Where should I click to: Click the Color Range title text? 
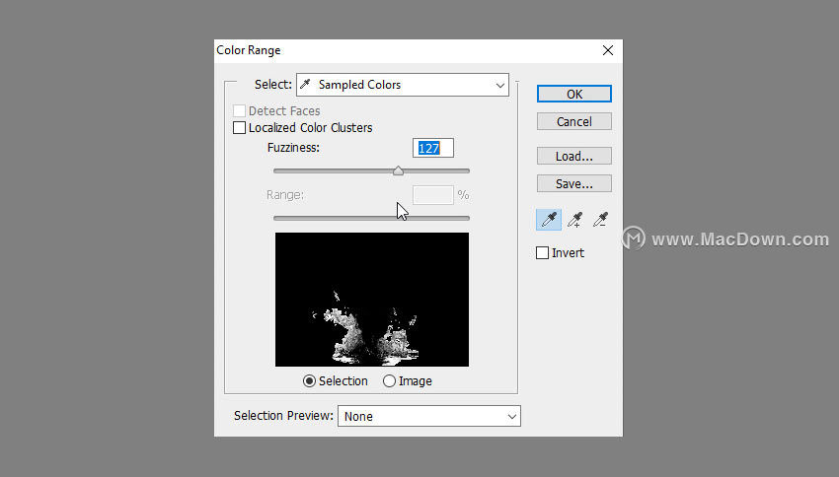pos(249,50)
